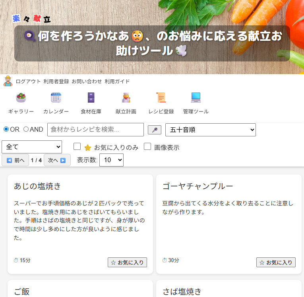Open the ゴーヤチャンプルー recipe title
This screenshot has width=304, height=297.
click(x=198, y=186)
